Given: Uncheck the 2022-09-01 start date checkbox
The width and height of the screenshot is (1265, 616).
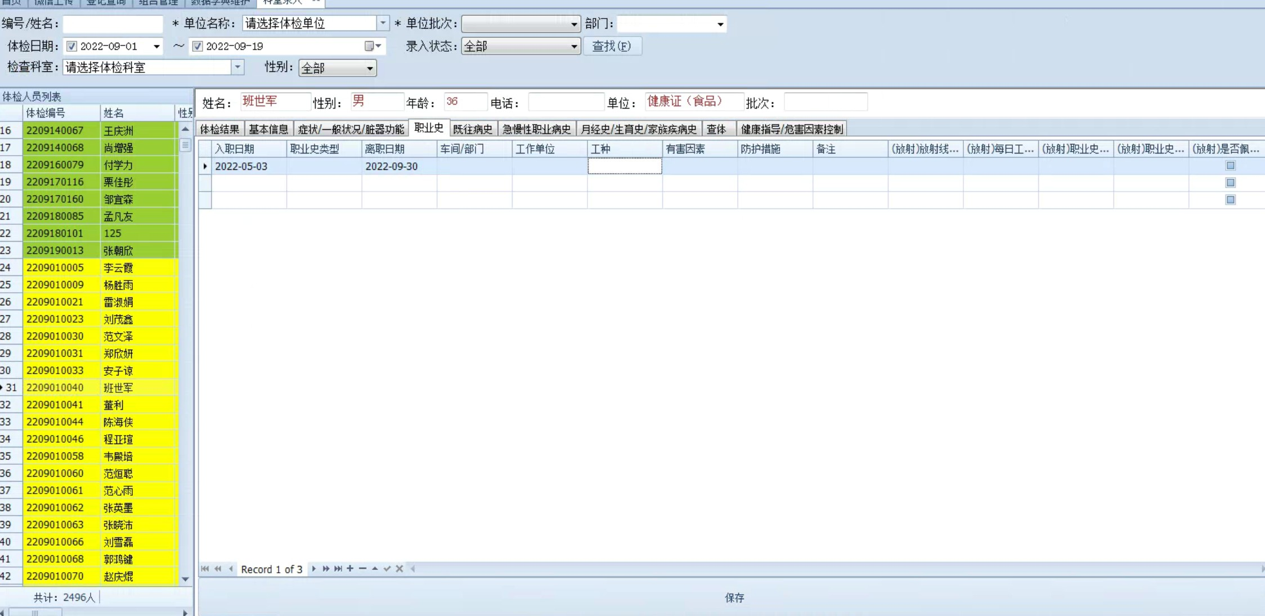Looking at the screenshot, I should click(71, 46).
